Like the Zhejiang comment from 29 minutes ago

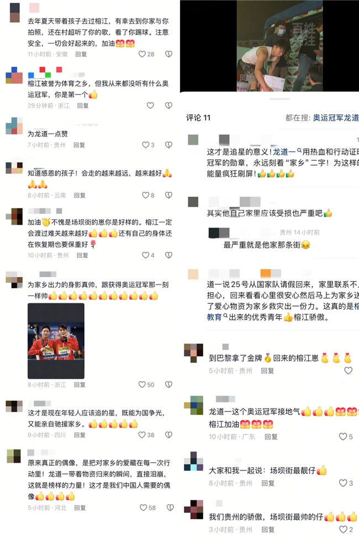pos(150,106)
